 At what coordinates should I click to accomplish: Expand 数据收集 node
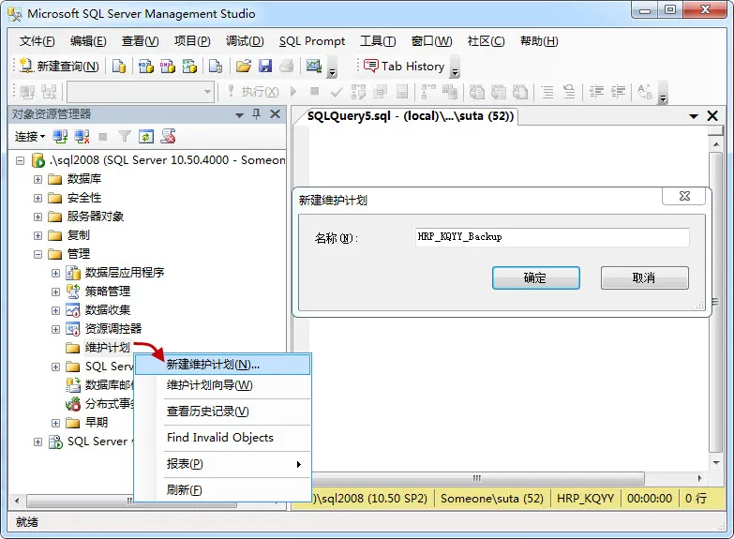tap(55, 310)
